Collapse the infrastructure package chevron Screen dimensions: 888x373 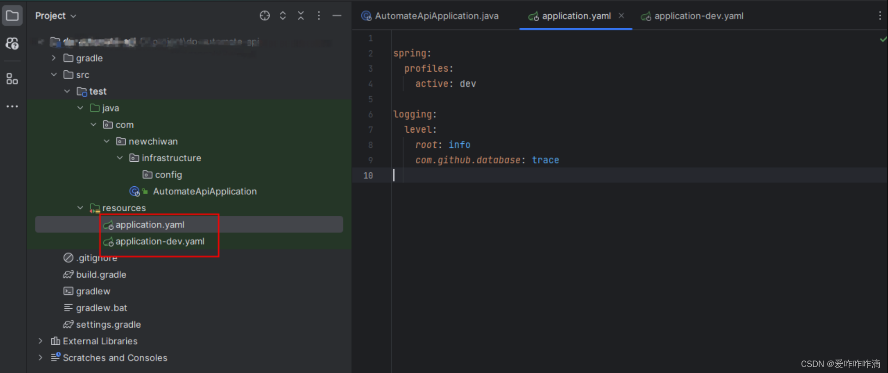(x=120, y=158)
